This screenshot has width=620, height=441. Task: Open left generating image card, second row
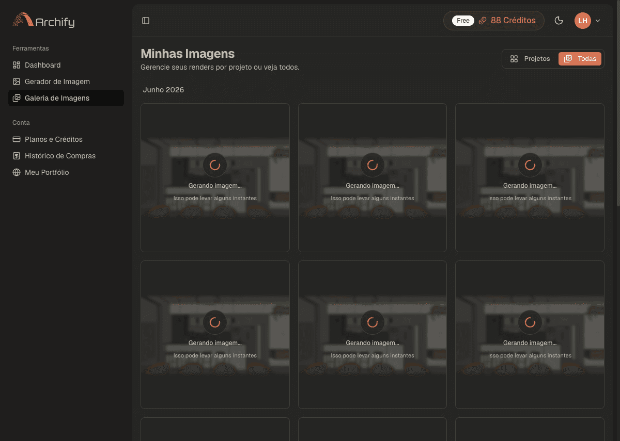pos(215,335)
